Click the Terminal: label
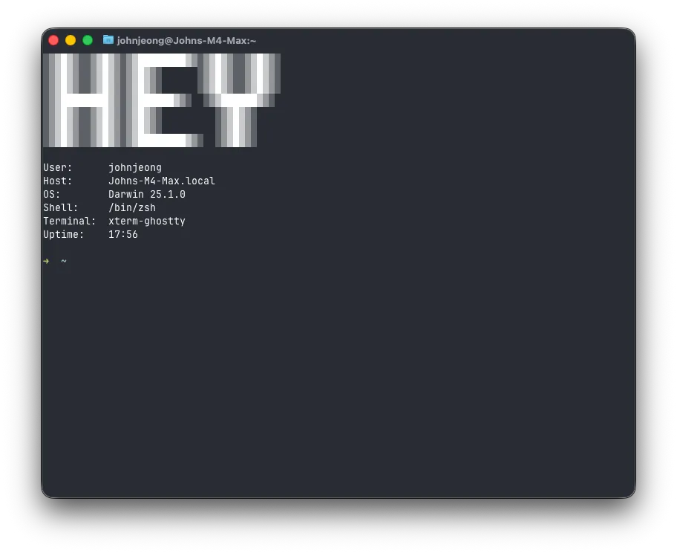 [x=70, y=221]
